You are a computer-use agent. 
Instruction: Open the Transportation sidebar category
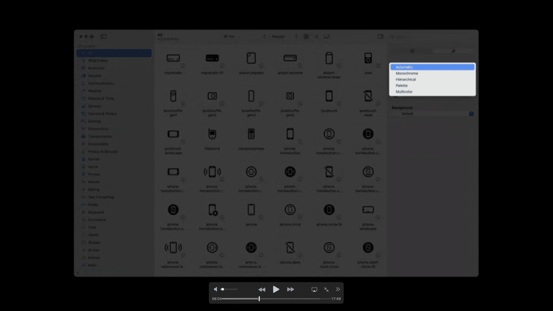114,136
